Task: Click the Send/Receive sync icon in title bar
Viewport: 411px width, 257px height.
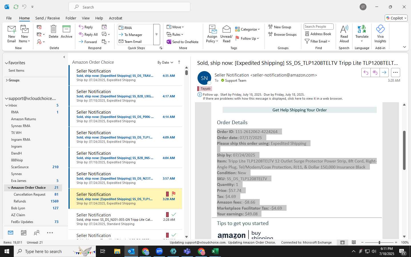Action: (x=16, y=7)
